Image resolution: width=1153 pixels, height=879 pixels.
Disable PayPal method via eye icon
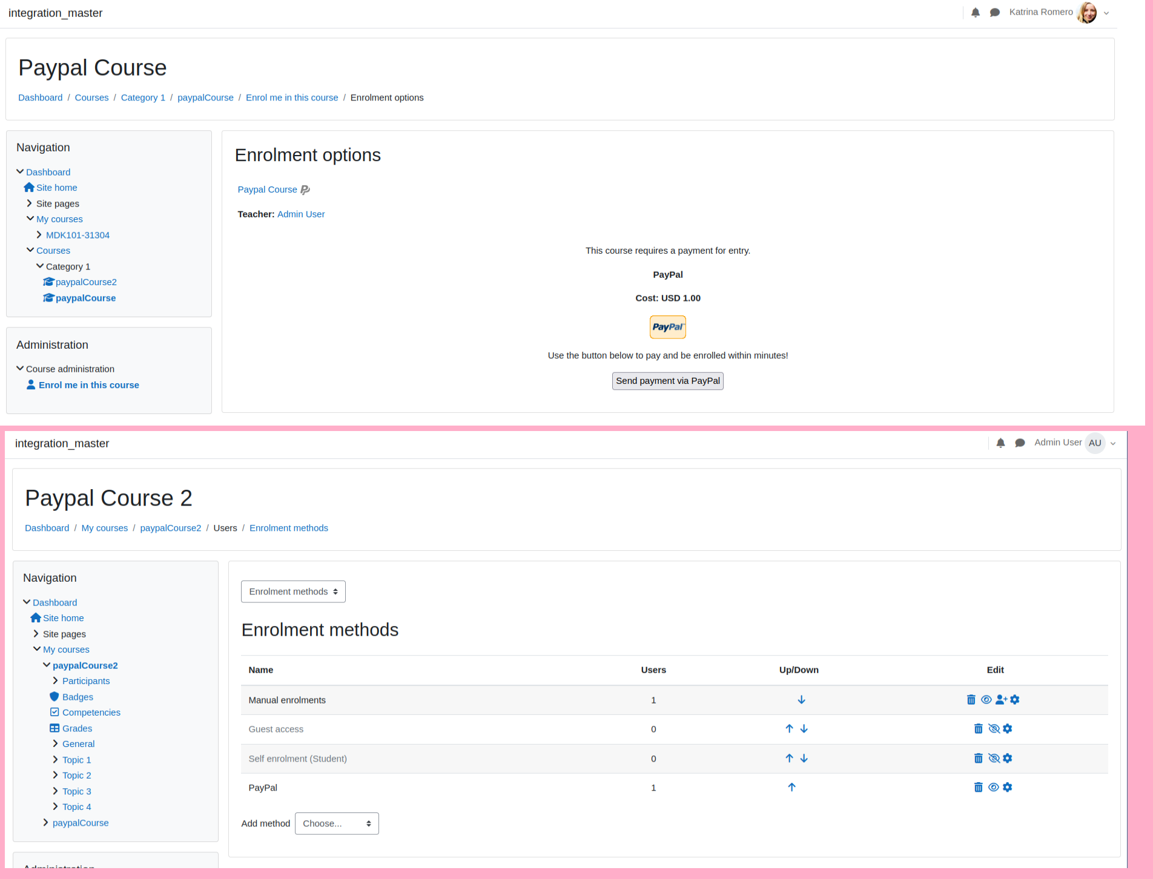click(x=994, y=788)
